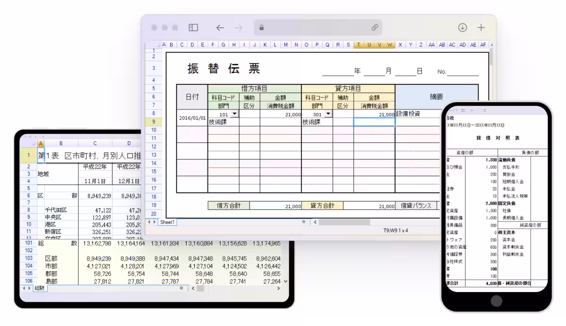
Task: Click the next-sheet navigation arrow near Sheet1
Action: 154,222
